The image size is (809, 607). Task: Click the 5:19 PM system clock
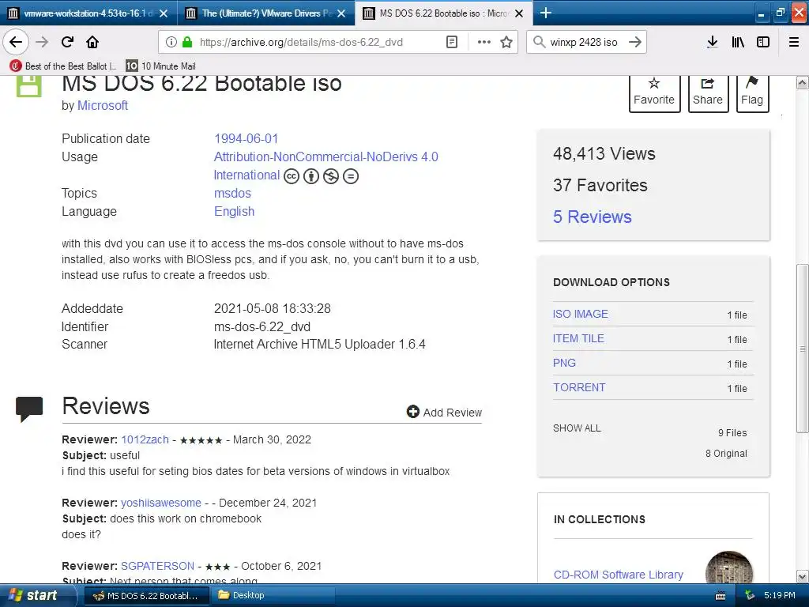[x=779, y=595]
